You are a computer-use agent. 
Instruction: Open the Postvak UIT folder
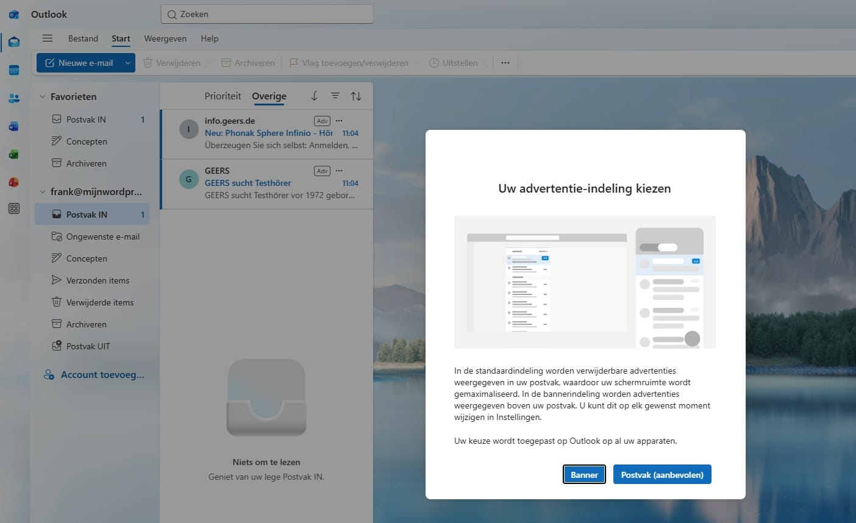[91, 346]
